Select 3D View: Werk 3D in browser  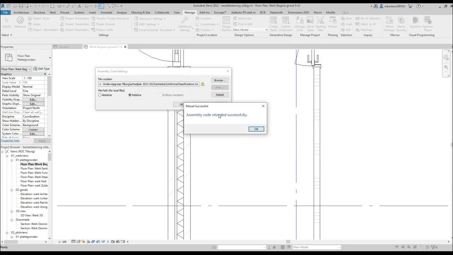pos(32,215)
